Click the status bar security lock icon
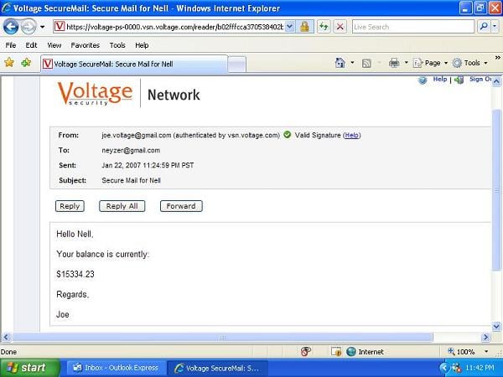This screenshot has height=377, width=503. tap(336, 352)
